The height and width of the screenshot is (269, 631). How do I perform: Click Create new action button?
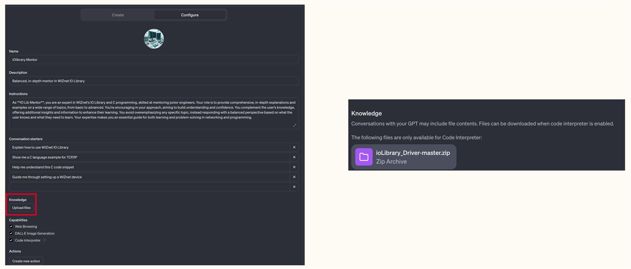click(26, 261)
